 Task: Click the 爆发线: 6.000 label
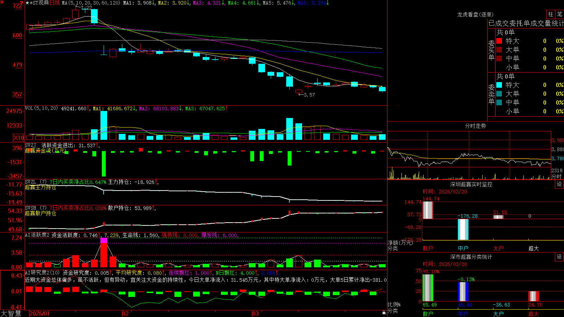point(219,235)
